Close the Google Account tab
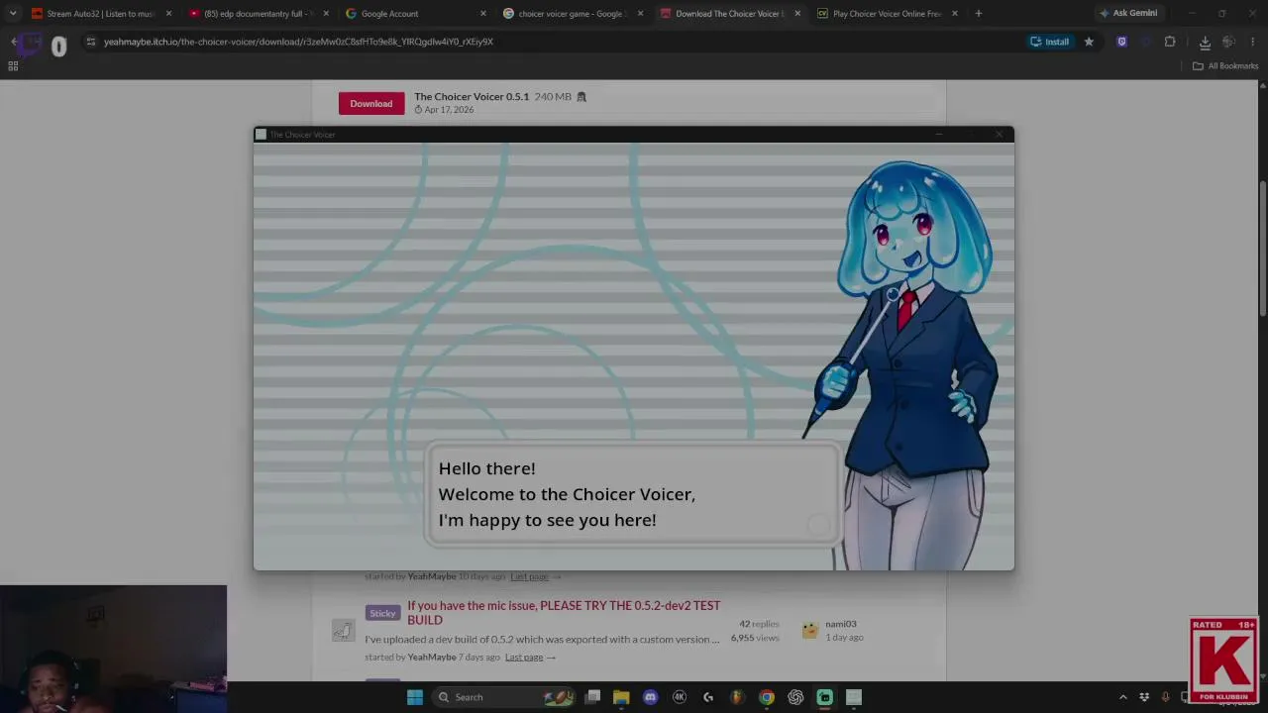Image resolution: width=1268 pixels, height=713 pixels. (x=483, y=14)
